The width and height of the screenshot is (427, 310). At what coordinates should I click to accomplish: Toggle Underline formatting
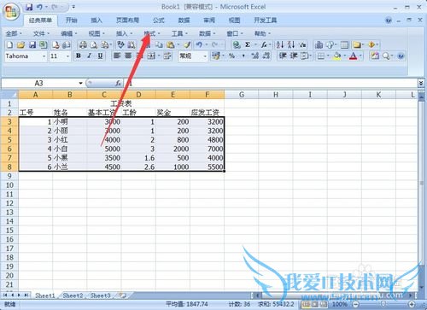(x=100, y=56)
